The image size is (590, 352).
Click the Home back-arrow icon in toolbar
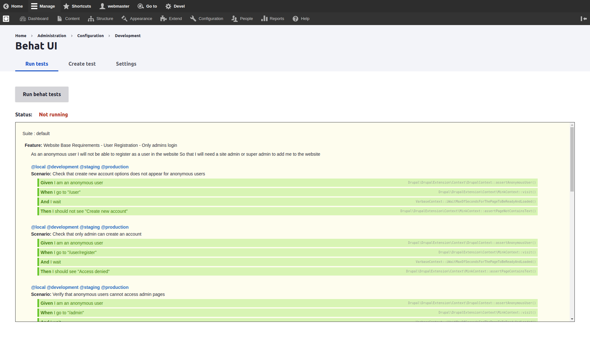pyautogui.click(x=6, y=6)
